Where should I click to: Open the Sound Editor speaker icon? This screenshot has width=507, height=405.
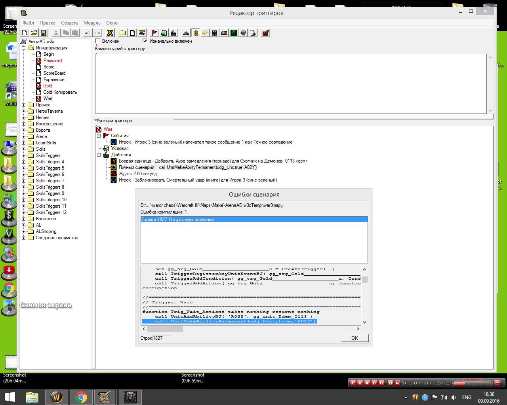(205, 33)
